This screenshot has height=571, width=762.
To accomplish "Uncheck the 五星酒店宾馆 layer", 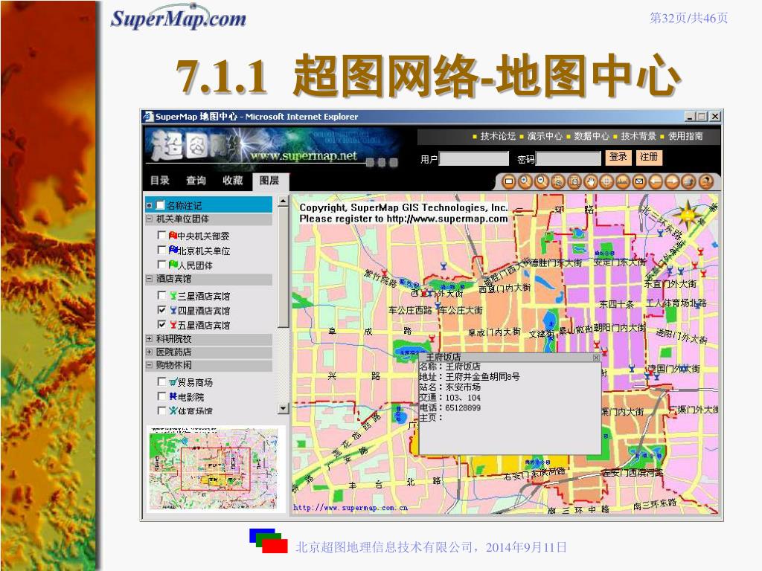I will click(x=161, y=324).
